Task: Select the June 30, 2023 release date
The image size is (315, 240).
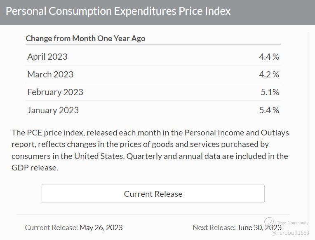Action: pos(259,227)
